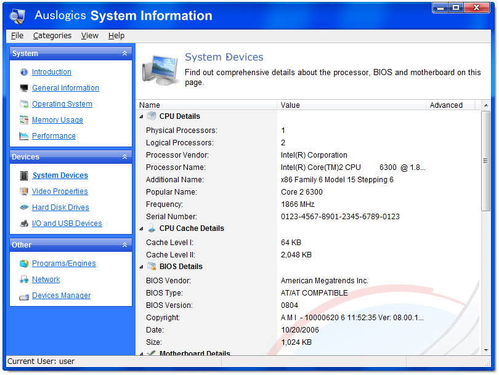Image resolution: width=499 pixels, height=375 pixels.
Task: Click the Current User status bar entry
Action: pyautogui.click(x=41, y=361)
